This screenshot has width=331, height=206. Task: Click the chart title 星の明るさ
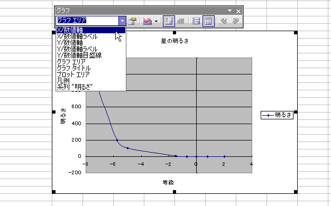click(174, 41)
